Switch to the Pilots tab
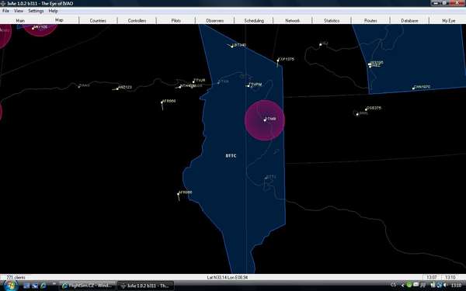Screen dimensions: 466x291 coord(176,20)
